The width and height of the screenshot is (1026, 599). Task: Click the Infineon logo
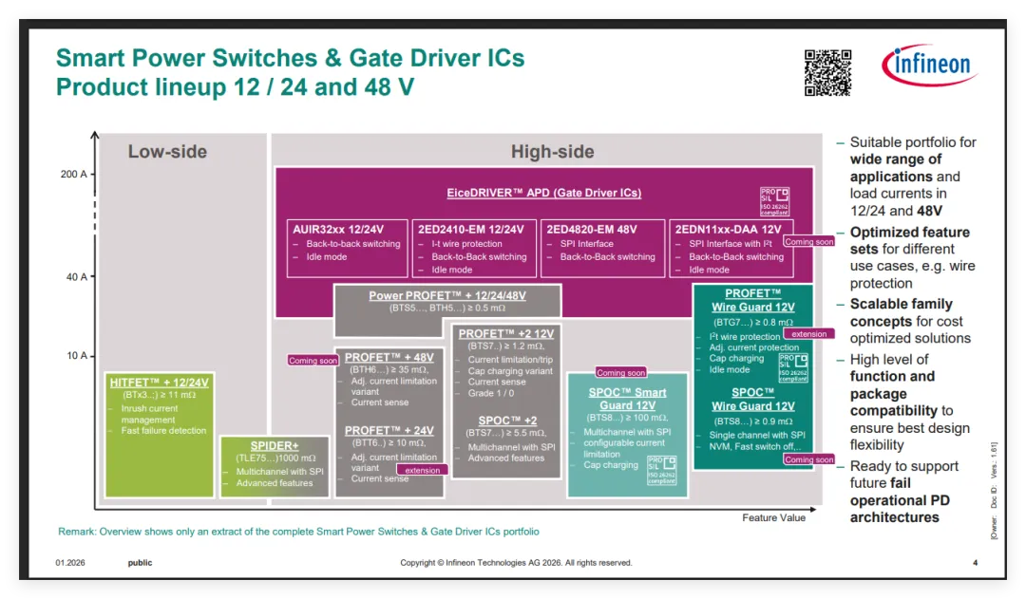click(929, 65)
